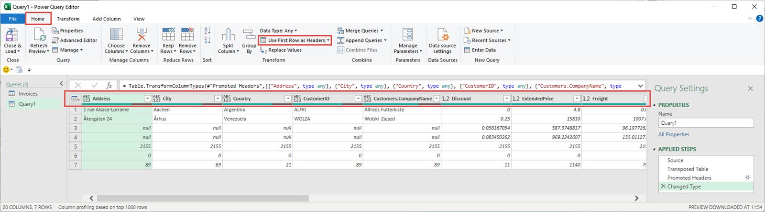
Task: Click the query Name input field
Action: [705, 123]
